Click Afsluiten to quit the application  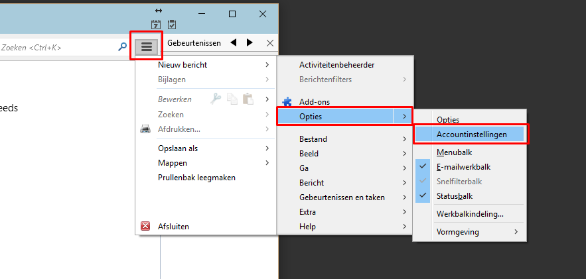173,227
